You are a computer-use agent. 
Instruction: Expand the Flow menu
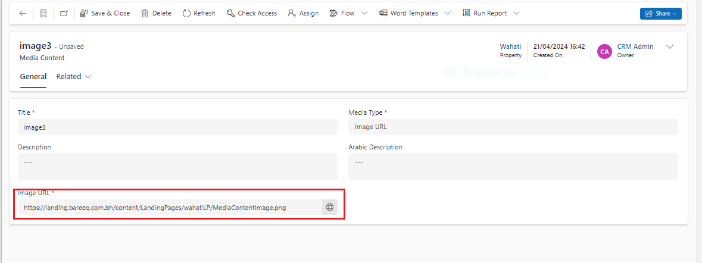[364, 13]
